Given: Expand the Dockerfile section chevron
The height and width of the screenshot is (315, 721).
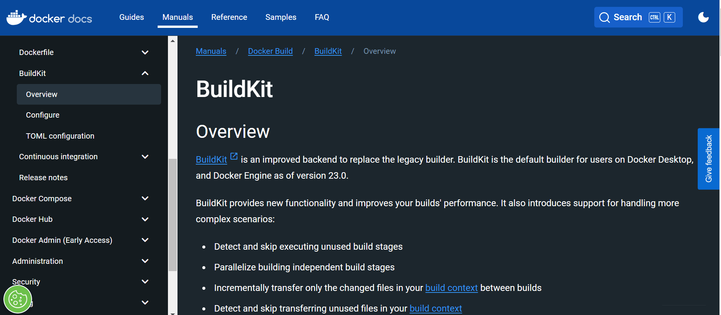Looking at the screenshot, I should click(x=145, y=52).
